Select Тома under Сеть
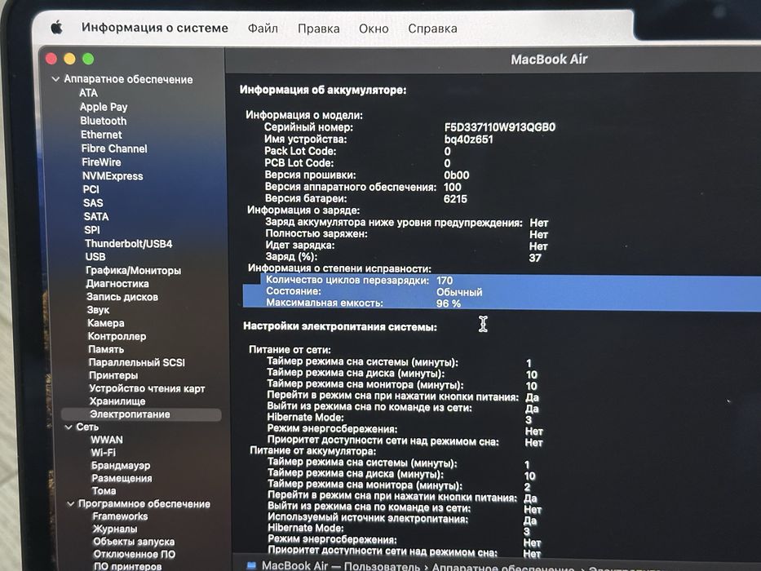Screen dimensions: 761x571 [104, 491]
